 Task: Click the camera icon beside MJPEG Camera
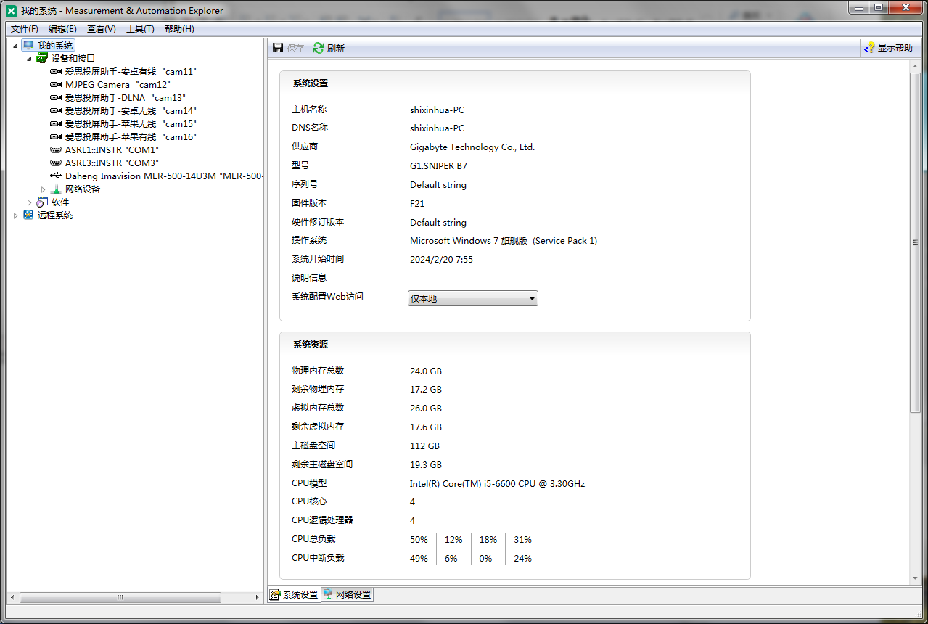pos(56,85)
